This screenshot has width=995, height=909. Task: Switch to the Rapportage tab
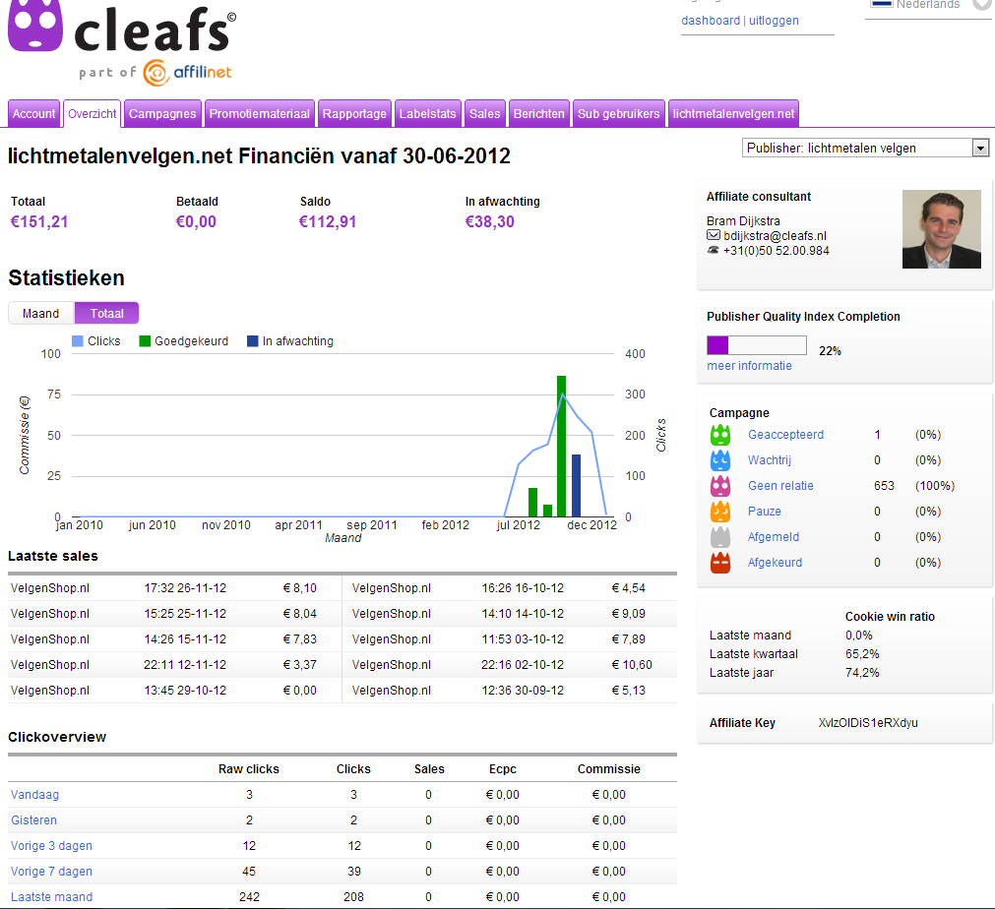[354, 113]
